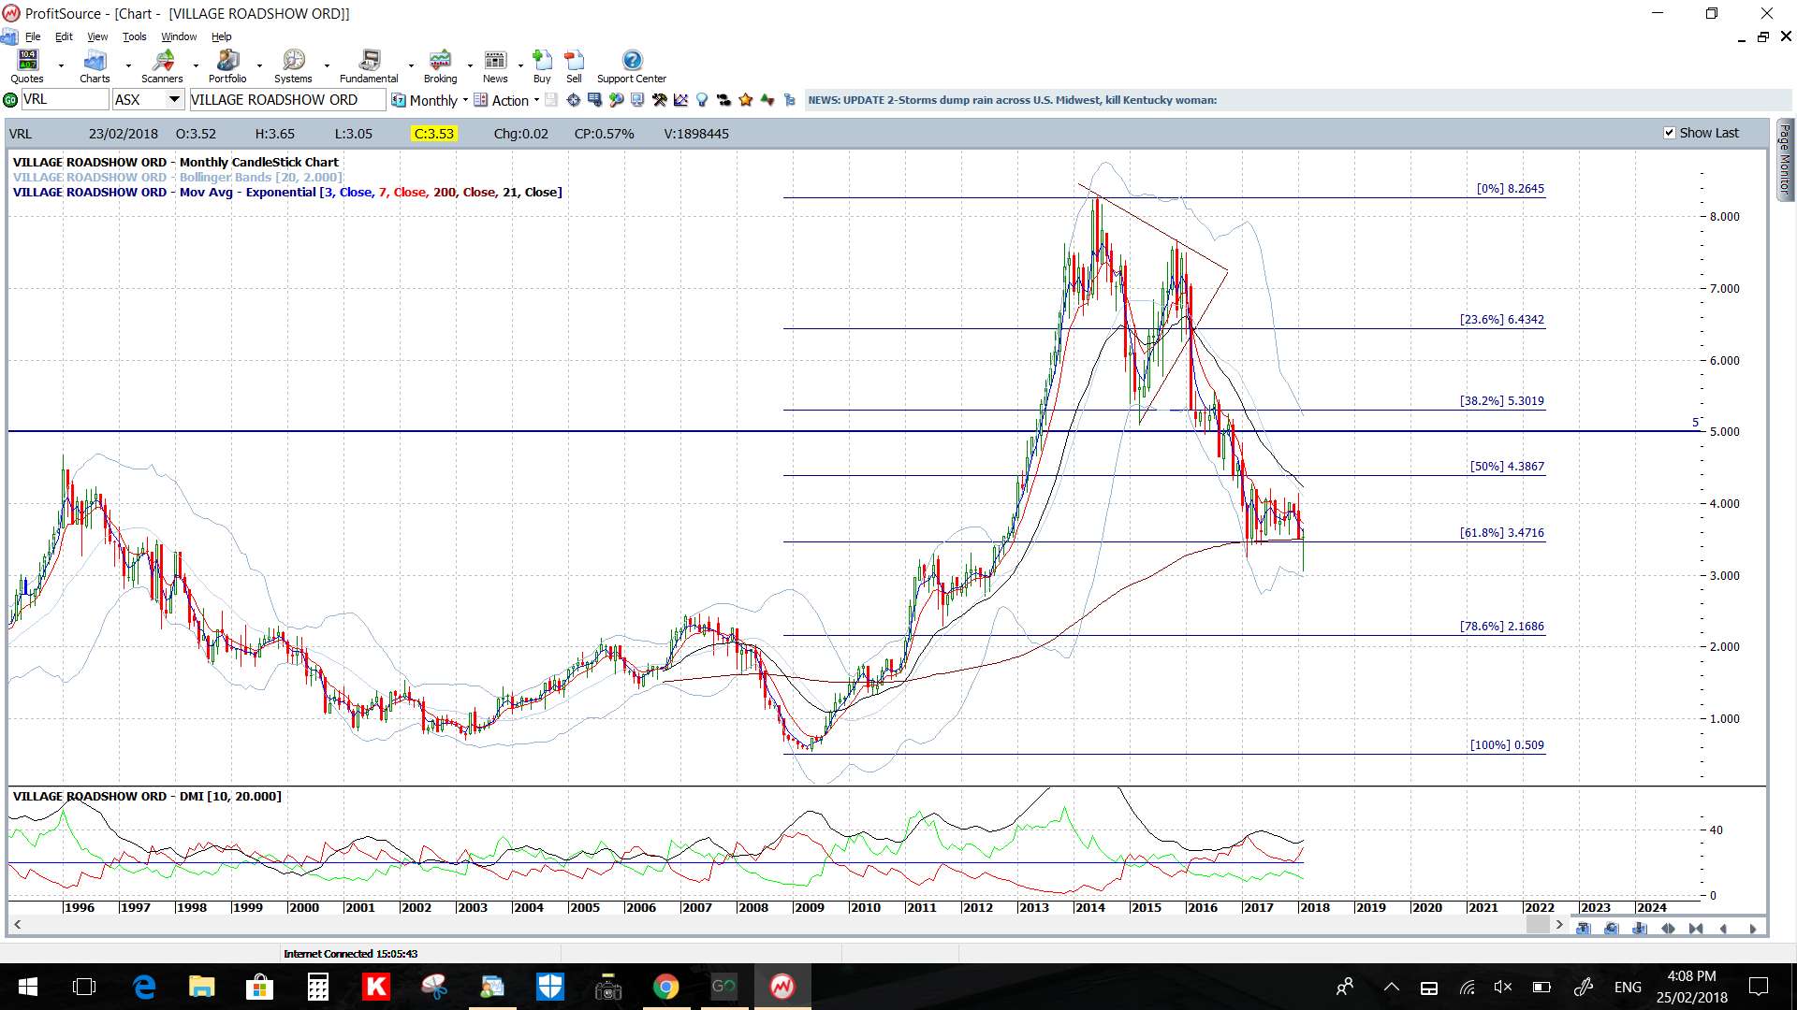Image resolution: width=1797 pixels, height=1010 pixels.
Task: Open the Scanners tool
Action: point(162,66)
